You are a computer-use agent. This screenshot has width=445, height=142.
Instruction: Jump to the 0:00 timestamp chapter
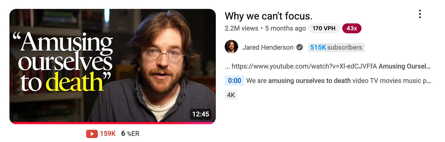(x=234, y=81)
